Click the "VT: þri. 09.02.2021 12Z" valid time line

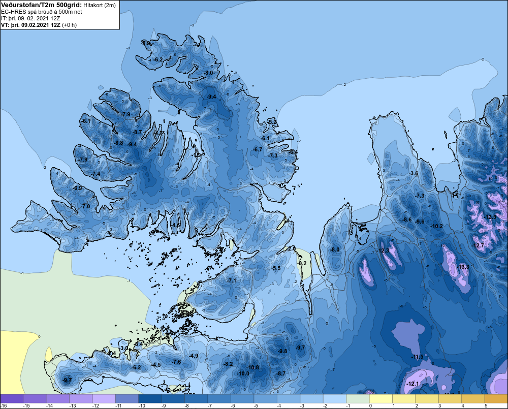click(30, 25)
